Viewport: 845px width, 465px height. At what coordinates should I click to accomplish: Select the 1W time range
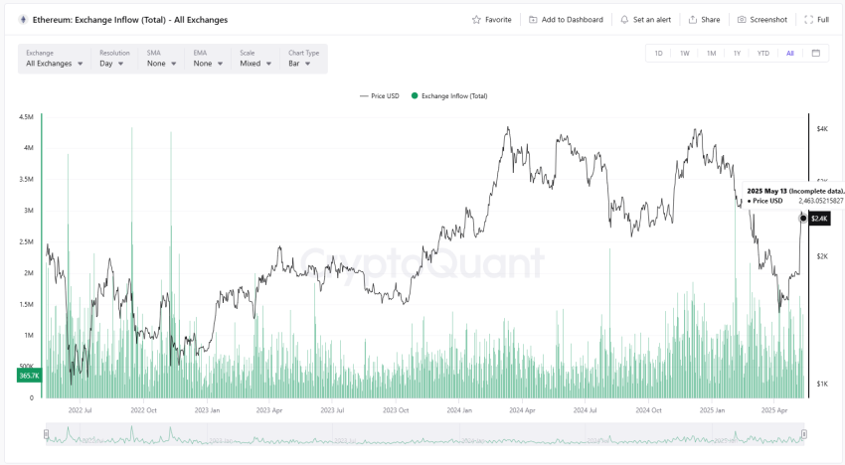pyautogui.click(x=685, y=53)
